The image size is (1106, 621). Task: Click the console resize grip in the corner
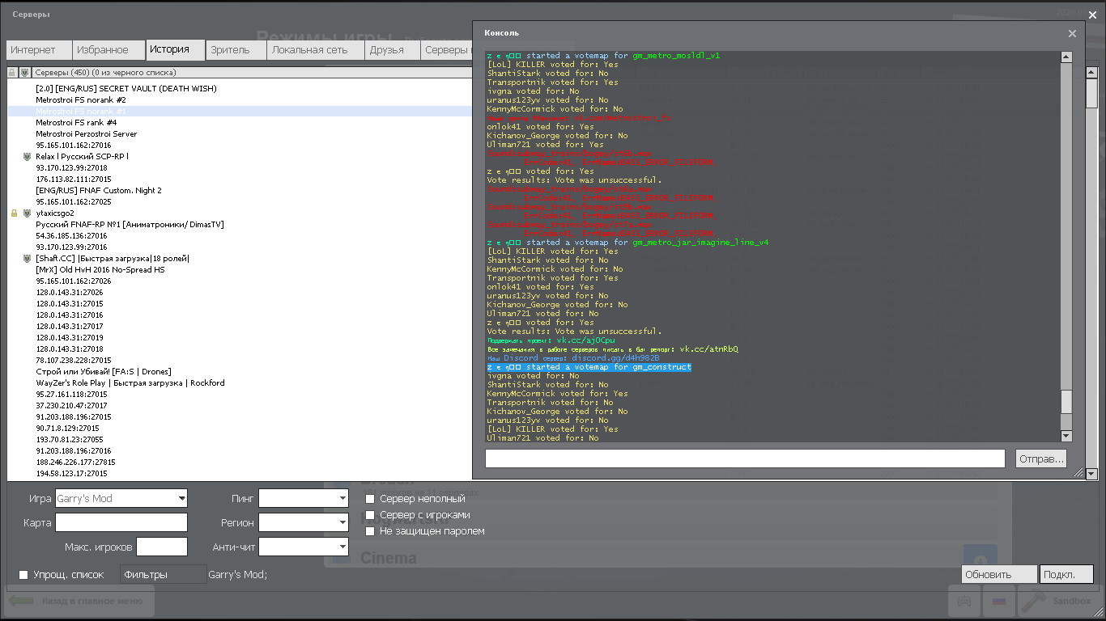pos(1078,473)
